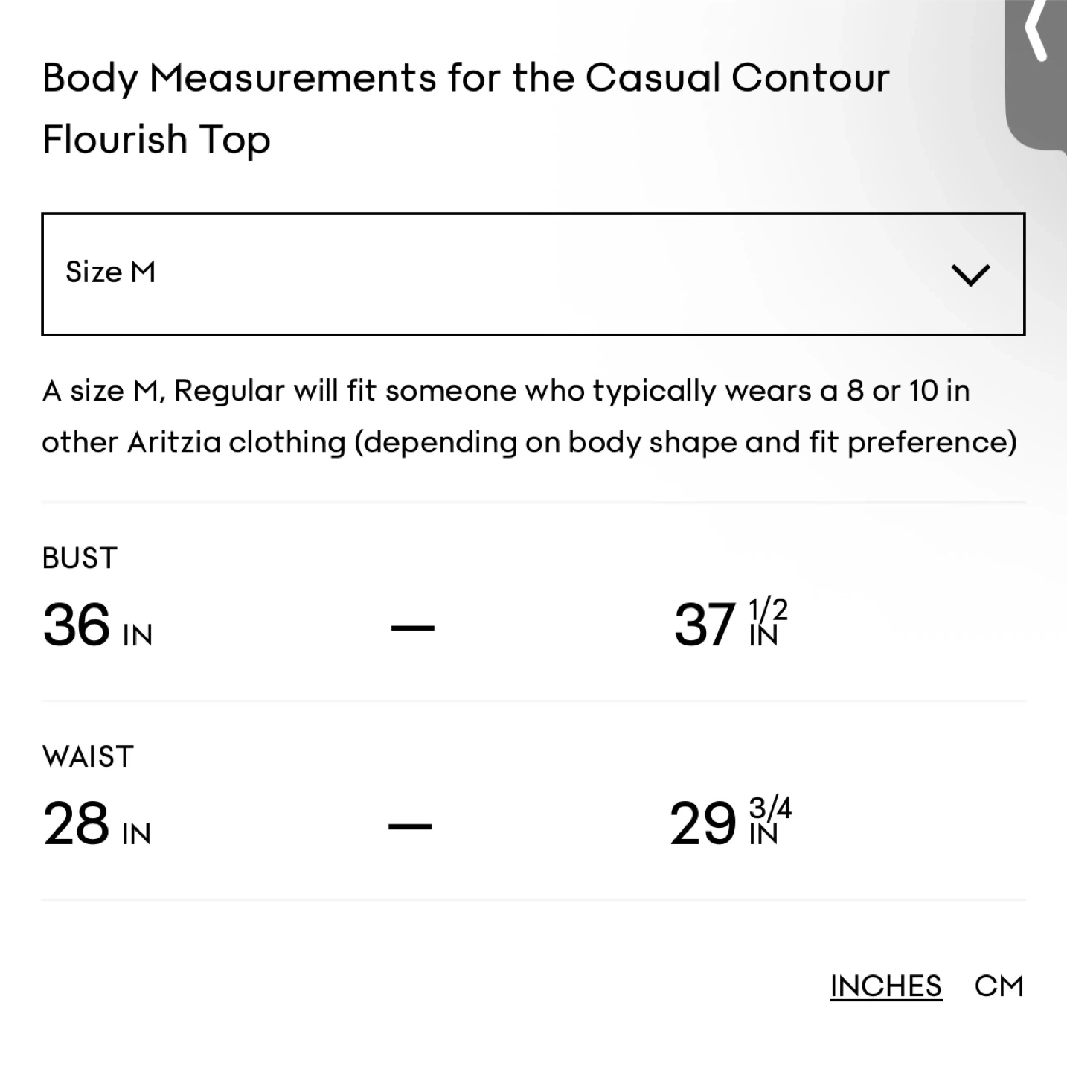Click the Aritzia clothing description line
This screenshot has height=1072, width=1067.
coord(530,442)
